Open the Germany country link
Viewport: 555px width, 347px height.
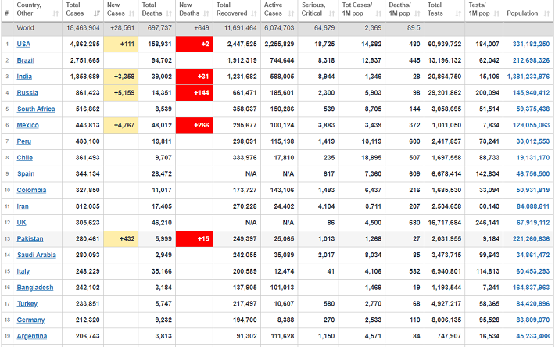tap(30, 320)
